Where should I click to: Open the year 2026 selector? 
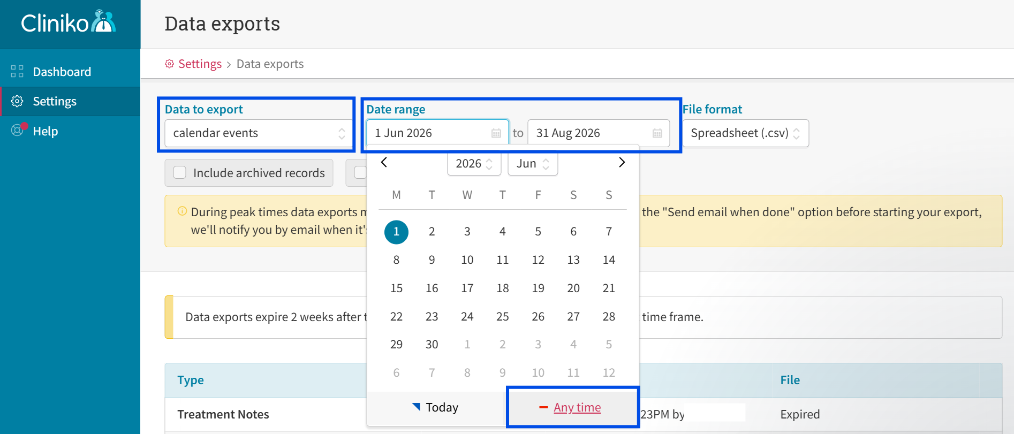[474, 163]
